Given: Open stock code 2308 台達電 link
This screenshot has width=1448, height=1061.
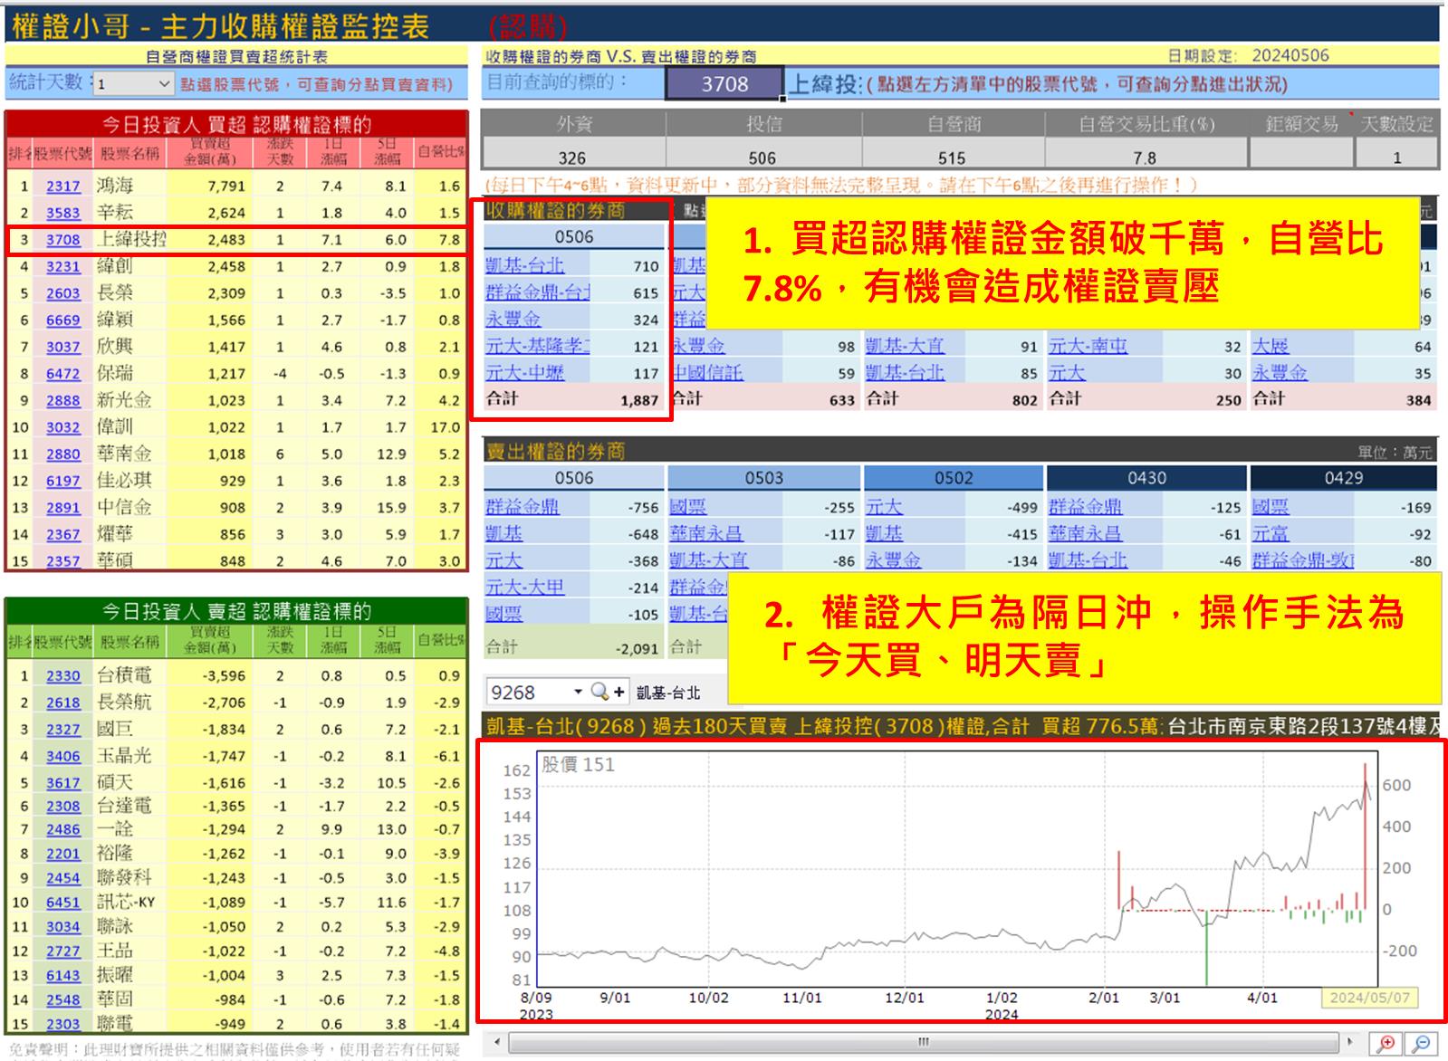Looking at the screenshot, I should 63,806.
